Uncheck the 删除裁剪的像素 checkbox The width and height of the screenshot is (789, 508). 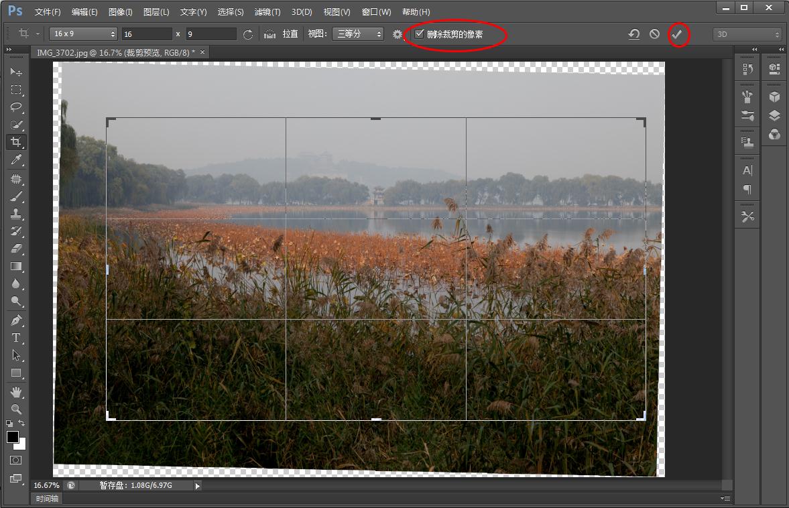420,34
